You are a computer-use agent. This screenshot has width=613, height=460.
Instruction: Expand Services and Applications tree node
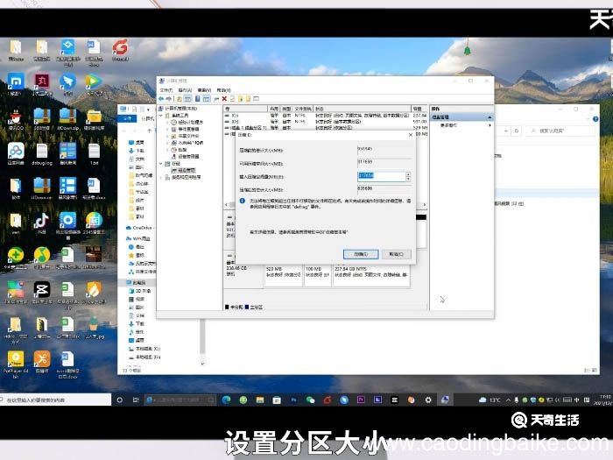[161, 178]
